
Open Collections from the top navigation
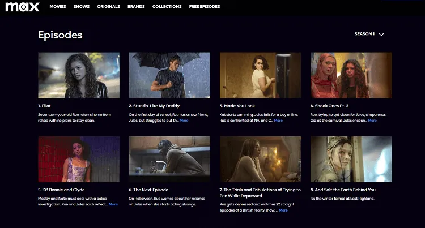pyautogui.click(x=167, y=7)
